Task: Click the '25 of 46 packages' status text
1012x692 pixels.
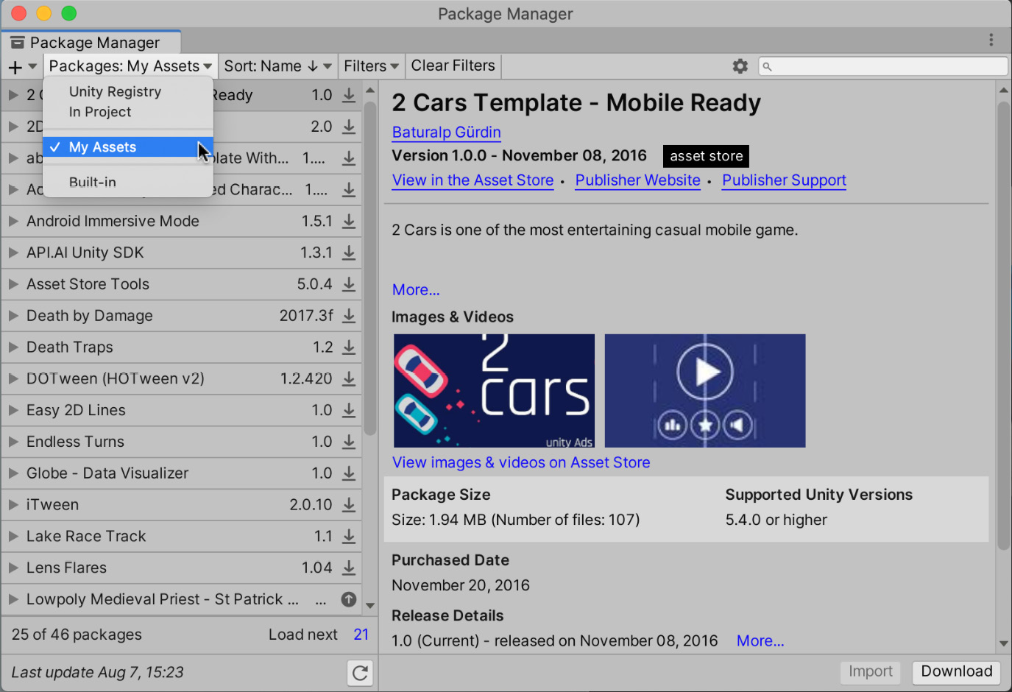Action: tap(77, 635)
